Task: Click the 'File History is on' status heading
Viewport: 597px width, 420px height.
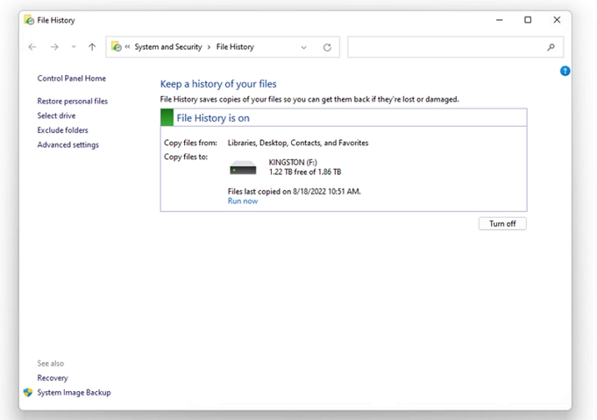Action: [x=213, y=118]
